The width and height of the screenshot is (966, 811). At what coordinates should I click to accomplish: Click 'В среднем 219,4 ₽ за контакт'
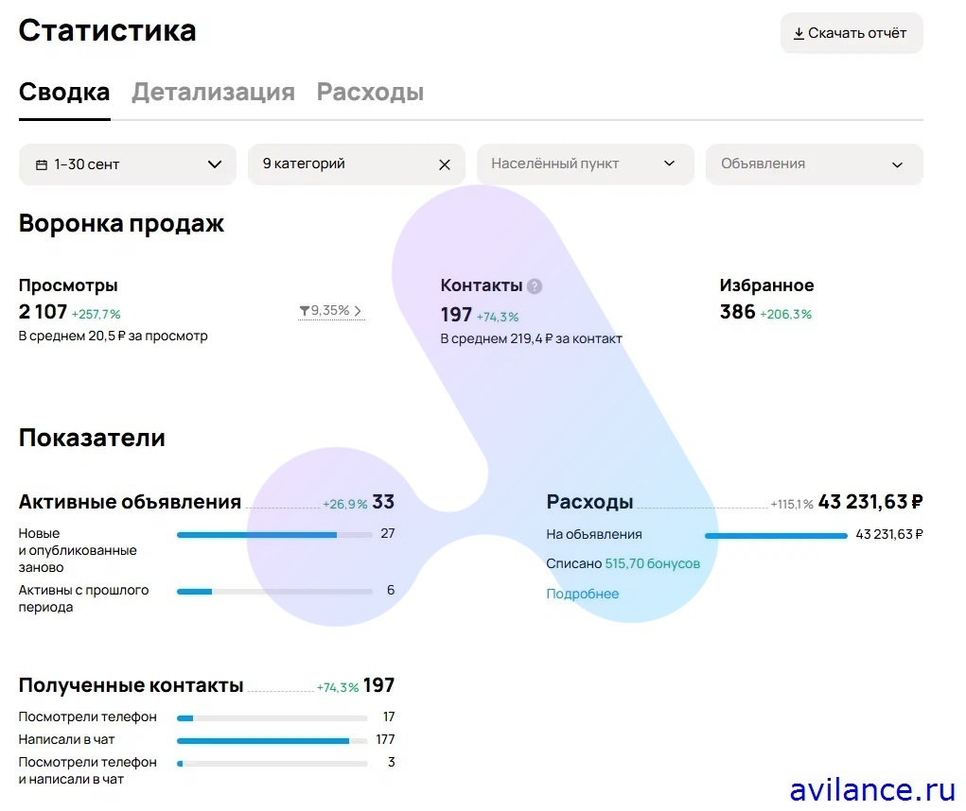point(531,339)
